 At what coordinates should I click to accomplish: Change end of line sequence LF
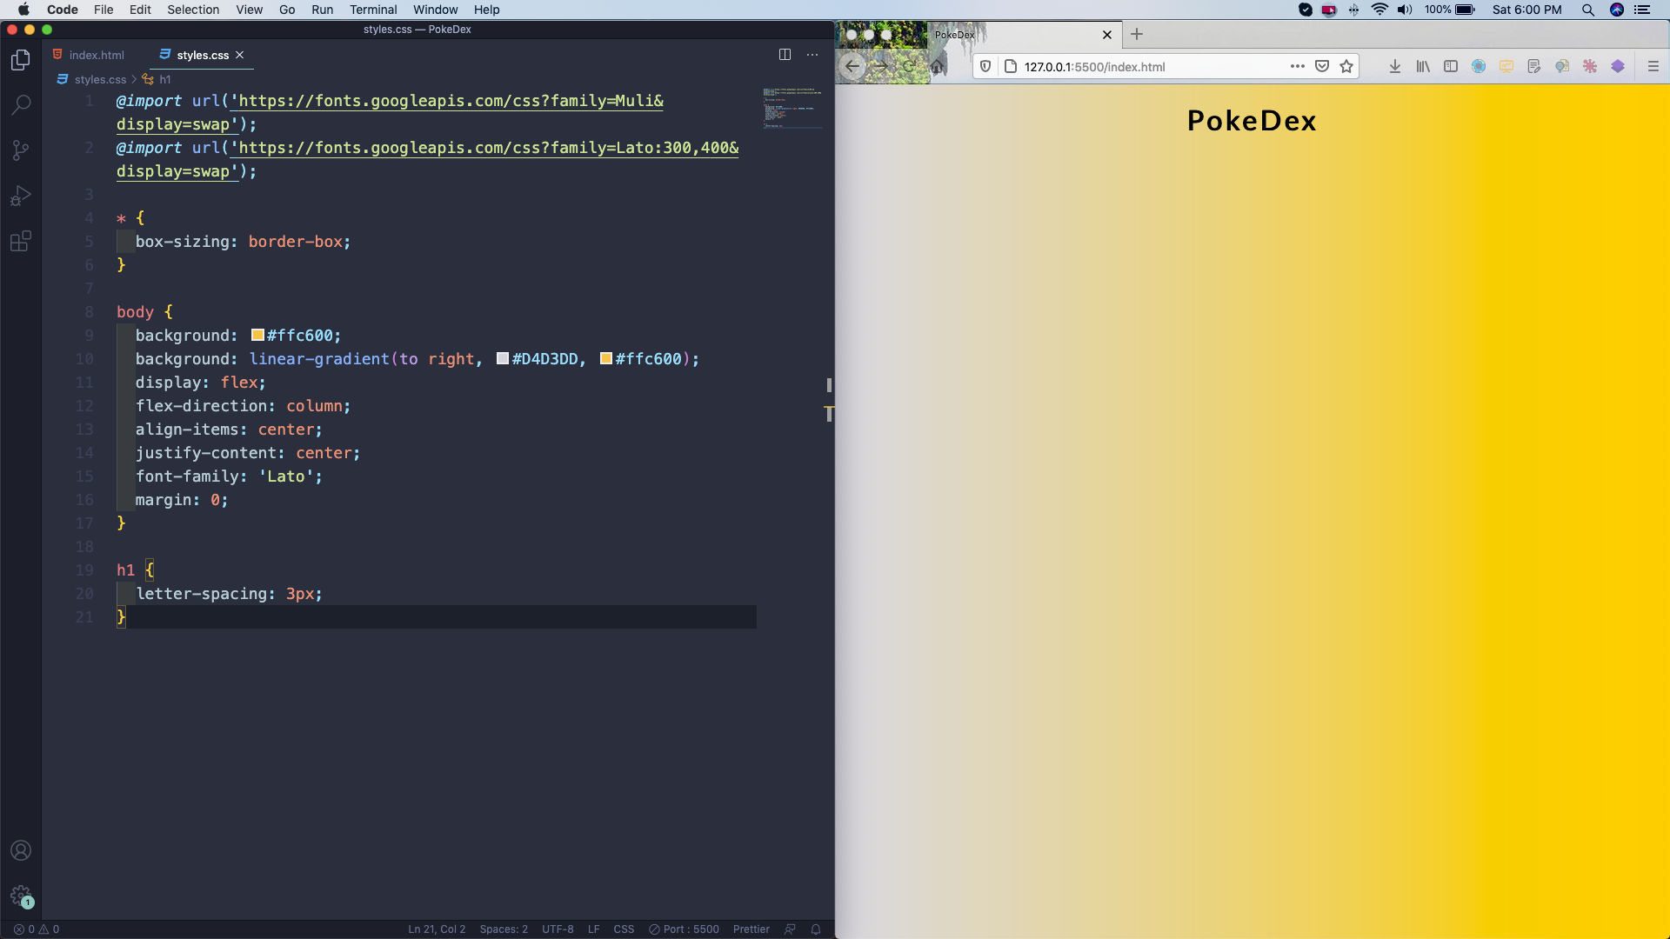[x=593, y=929]
